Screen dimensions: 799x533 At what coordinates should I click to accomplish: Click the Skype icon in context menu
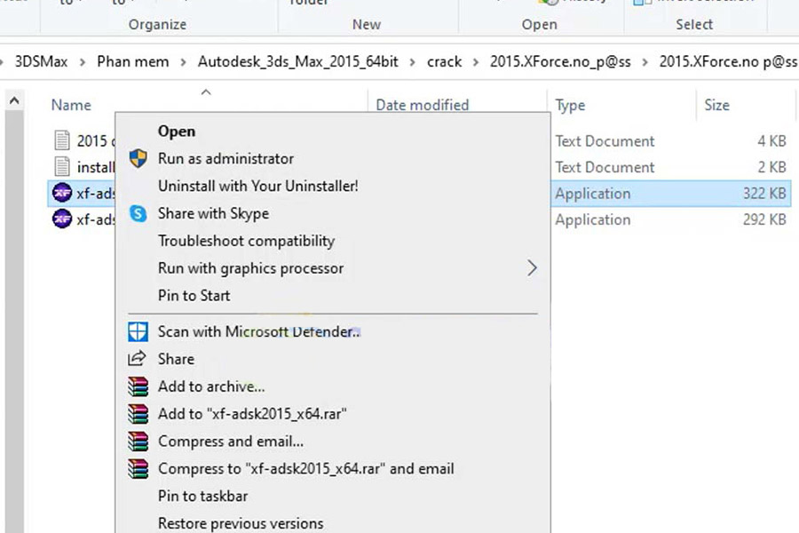(x=138, y=213)
